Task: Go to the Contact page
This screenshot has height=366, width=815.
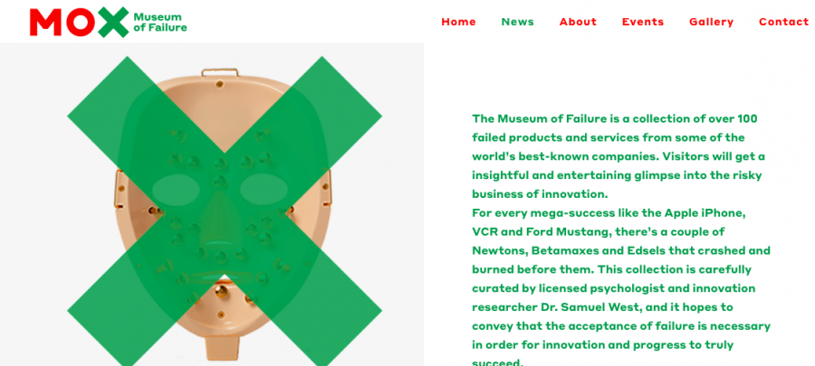Action: [784, 22]
